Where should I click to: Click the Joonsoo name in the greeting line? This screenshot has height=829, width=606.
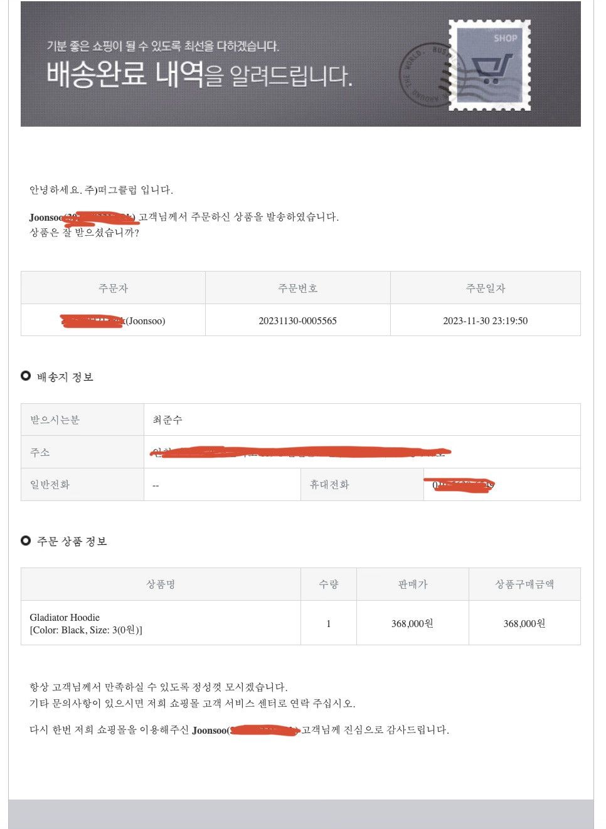pos(46,217)
